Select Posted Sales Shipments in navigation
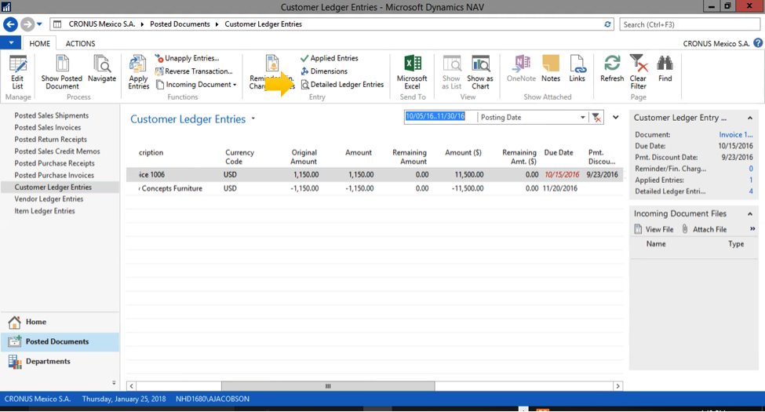Image resolution: width=765 pixels, height=412 pixels. (51, 115)
